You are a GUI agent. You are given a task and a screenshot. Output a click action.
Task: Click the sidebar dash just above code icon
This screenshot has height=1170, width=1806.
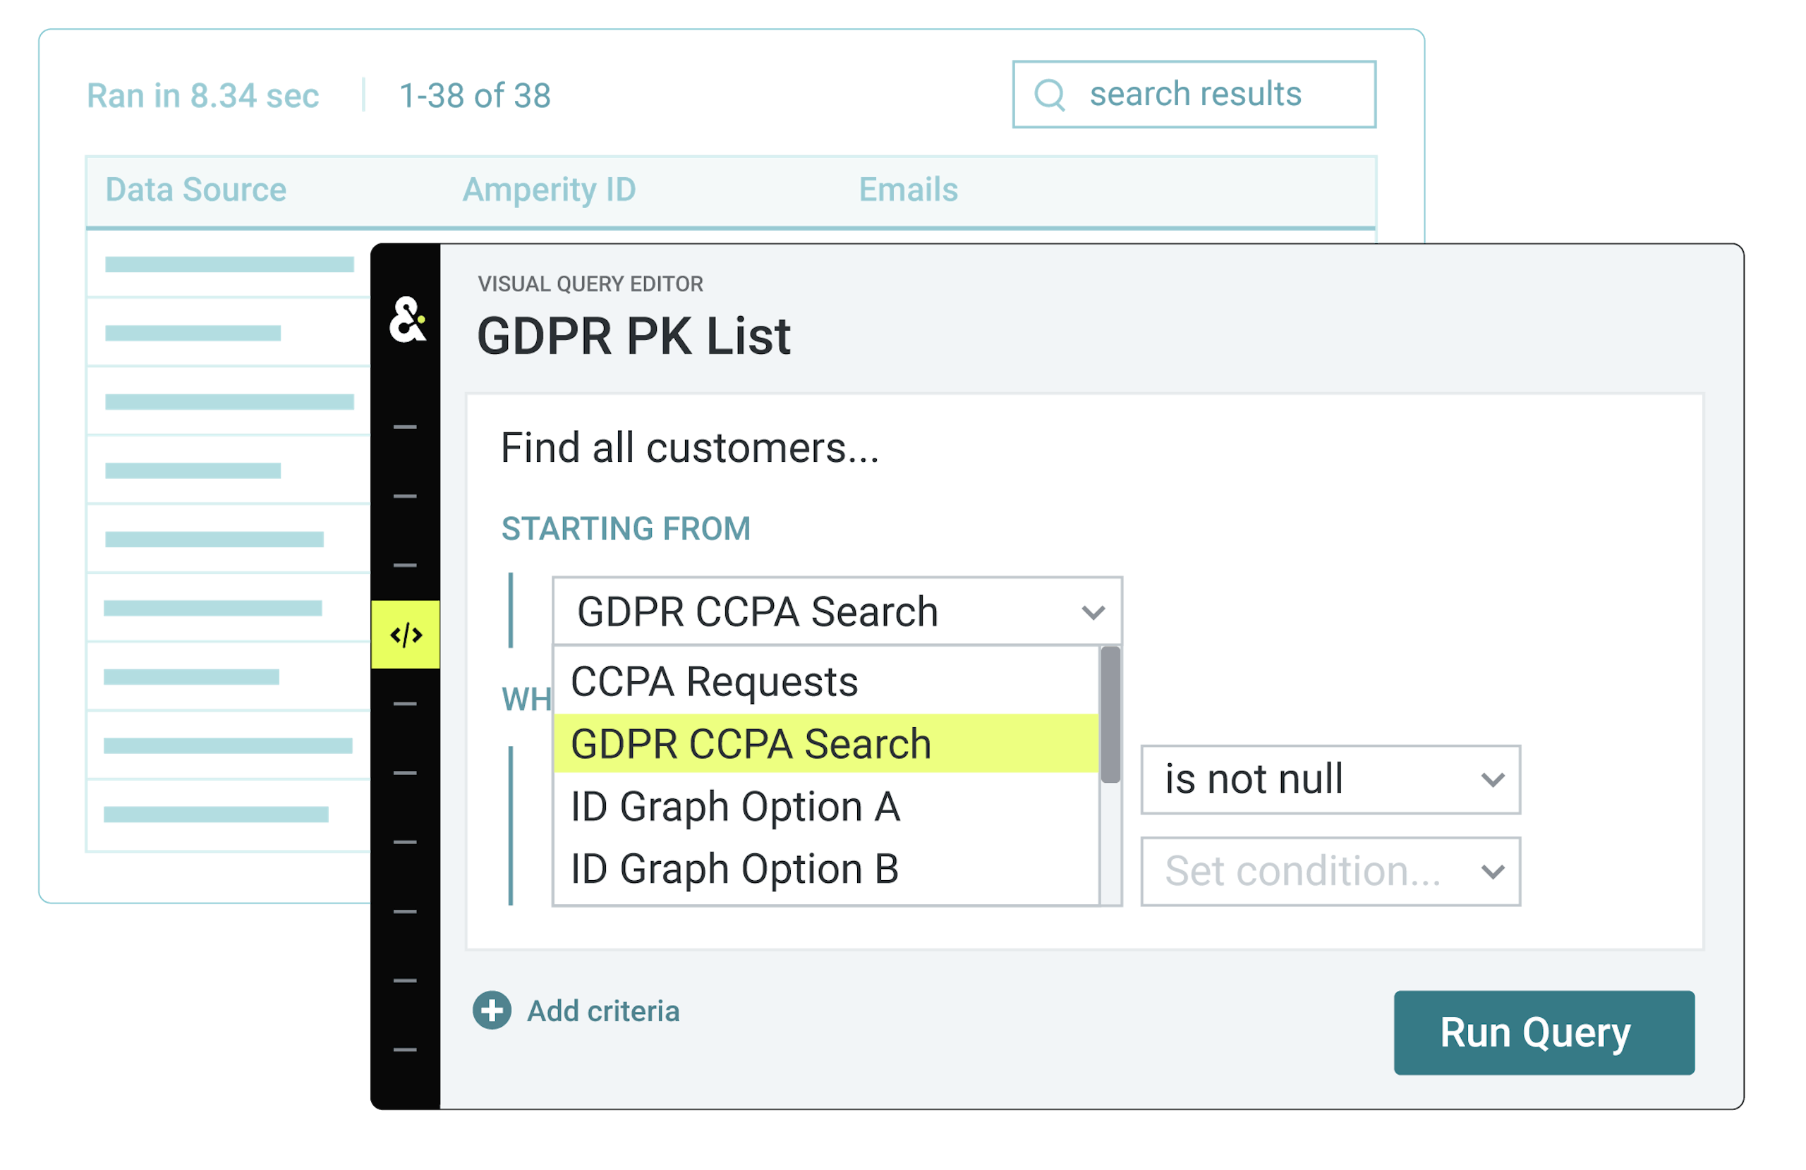405,566
